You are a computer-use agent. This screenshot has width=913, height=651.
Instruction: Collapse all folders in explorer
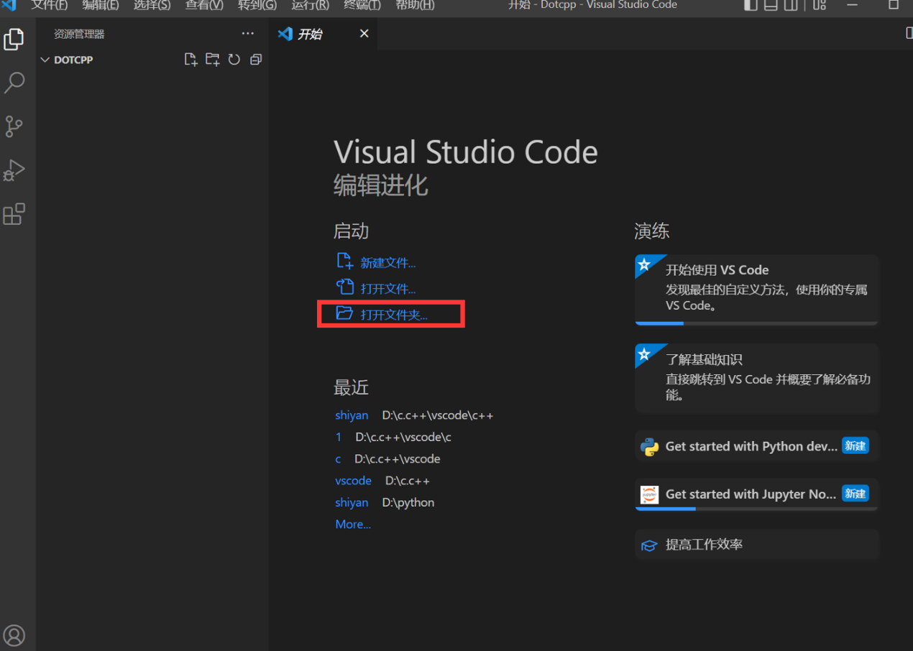(x=255, y=60)
